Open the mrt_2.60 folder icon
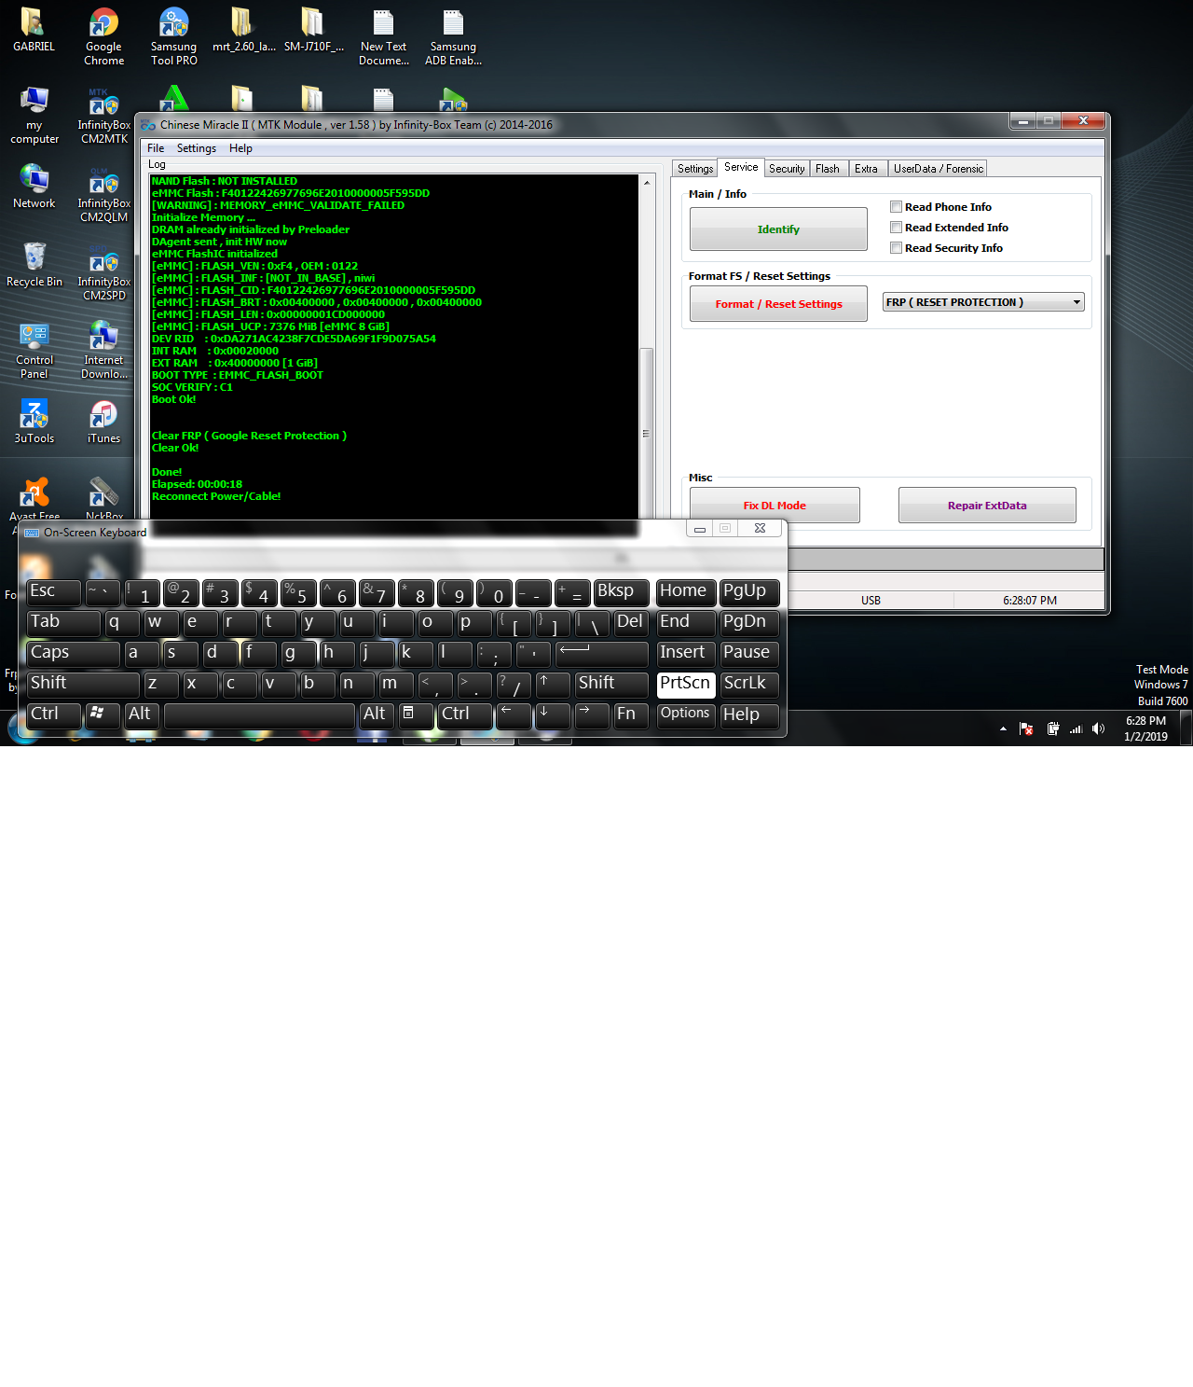Image resolution: width=1193 pixels, height=1387 pixels. 243,31
